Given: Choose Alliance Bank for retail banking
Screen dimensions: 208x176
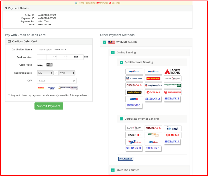Looking at the screenshot, I should [134, 78].
